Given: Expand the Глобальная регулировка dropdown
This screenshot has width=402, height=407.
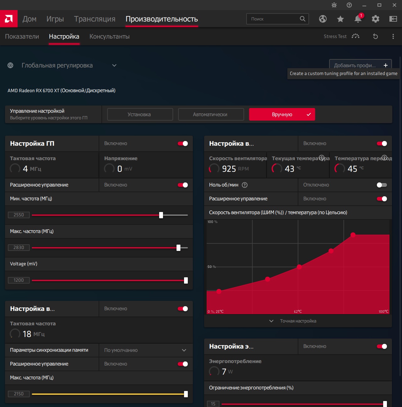Looking at the screenshot, I should tap(114, 65).
